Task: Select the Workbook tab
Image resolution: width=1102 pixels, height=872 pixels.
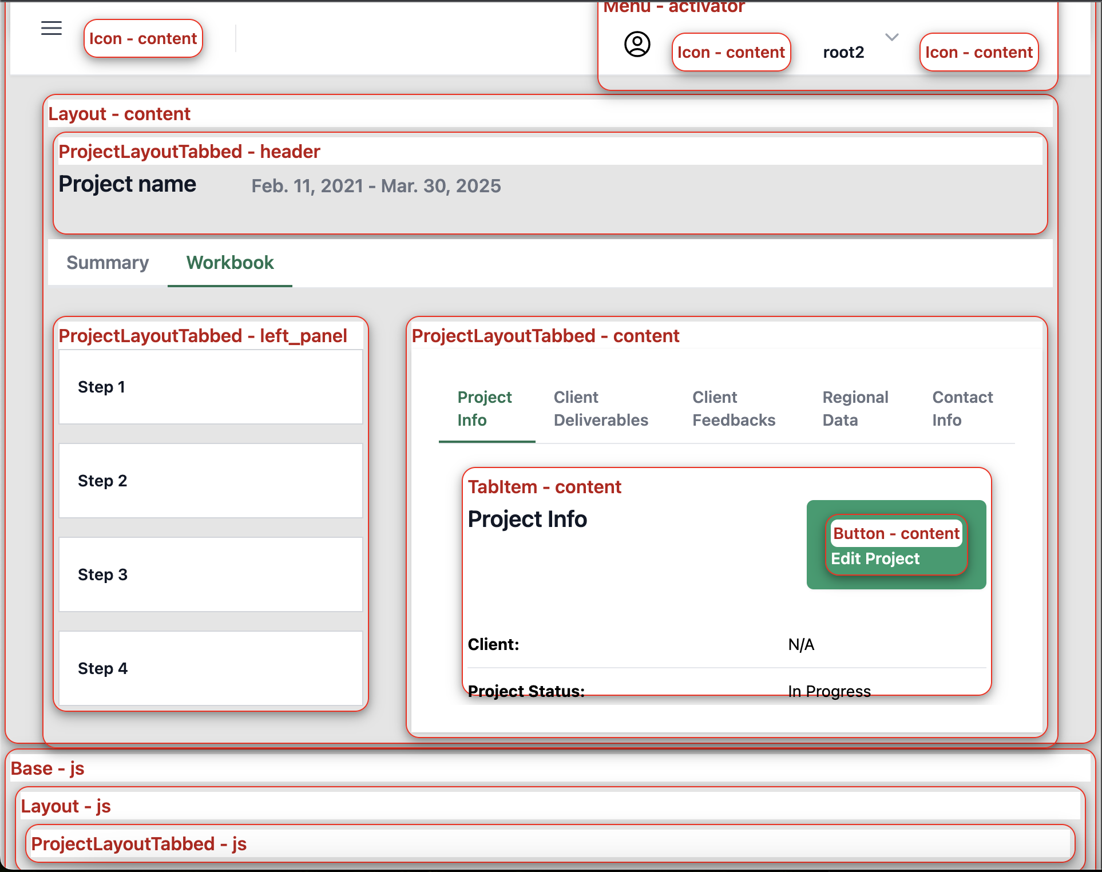Action: pos(229,263)
